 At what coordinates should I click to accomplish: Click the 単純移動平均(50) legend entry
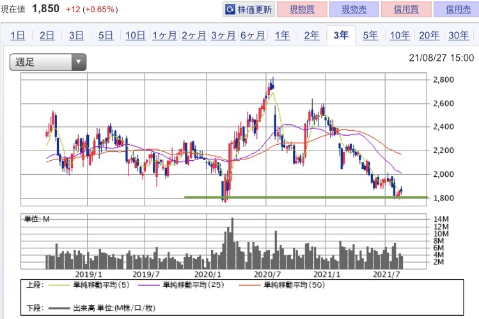point(282,285)
